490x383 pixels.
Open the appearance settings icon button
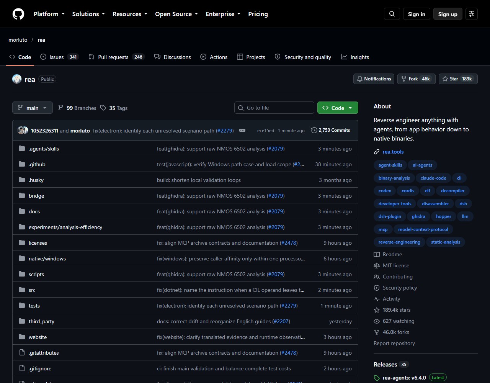[x=472, y=14]
